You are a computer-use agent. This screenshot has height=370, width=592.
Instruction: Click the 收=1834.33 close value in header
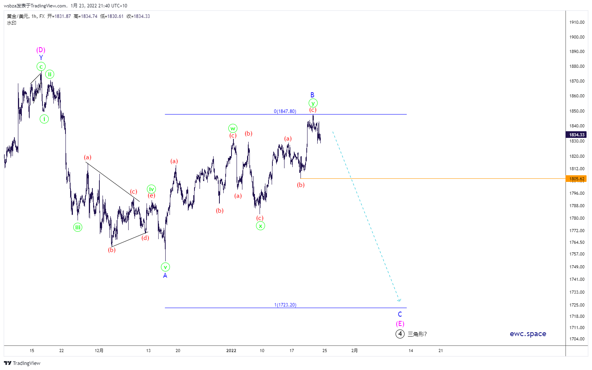(x=138, y=16)
